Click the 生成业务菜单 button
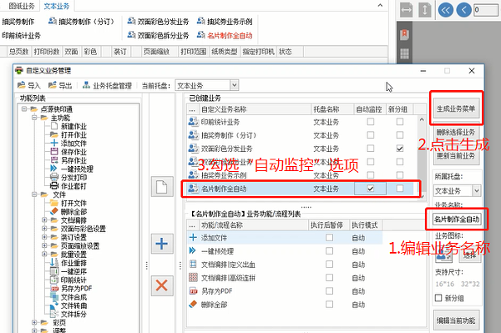 pyautogui.click(x=456, y=108)
